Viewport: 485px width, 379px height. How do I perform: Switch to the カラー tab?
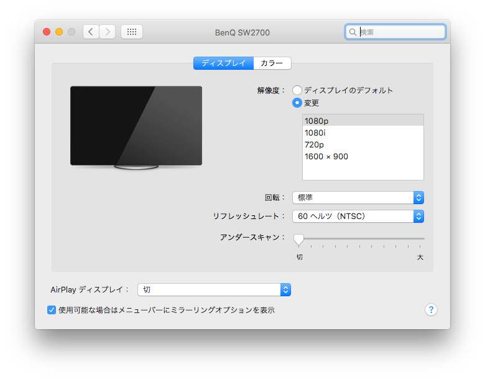click(x=272, y=63)
